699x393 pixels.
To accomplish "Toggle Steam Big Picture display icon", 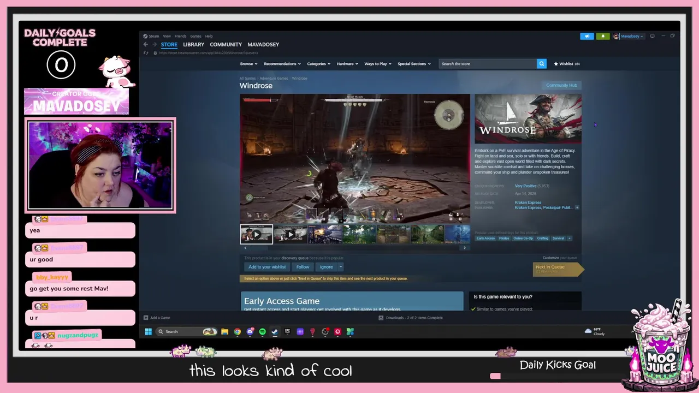I will [x=652, y=36].
